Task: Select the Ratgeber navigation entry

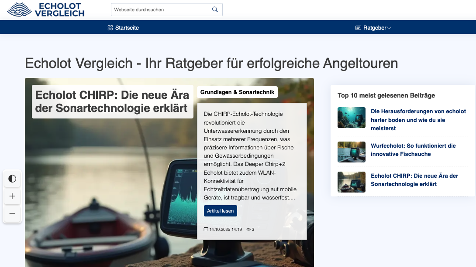Action: coord(374,27)
